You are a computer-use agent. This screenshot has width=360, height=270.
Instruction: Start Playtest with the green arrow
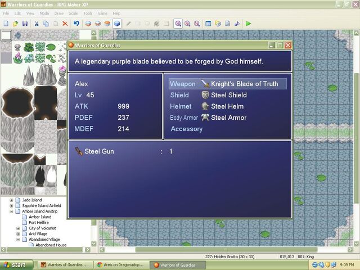pos(248,24)
